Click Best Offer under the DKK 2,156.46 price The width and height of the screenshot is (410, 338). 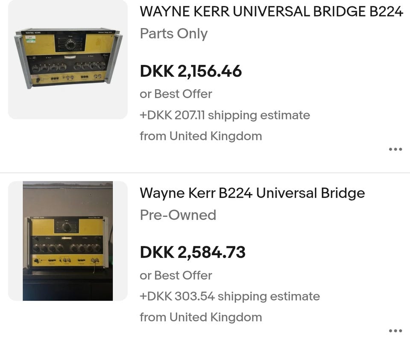182,94
